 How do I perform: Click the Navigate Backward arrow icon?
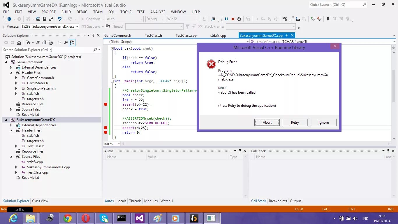pos(9,19)
